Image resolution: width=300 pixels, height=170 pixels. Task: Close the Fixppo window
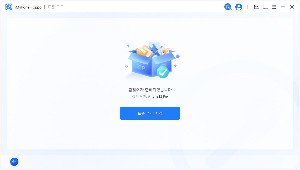[x=292, y=7]
